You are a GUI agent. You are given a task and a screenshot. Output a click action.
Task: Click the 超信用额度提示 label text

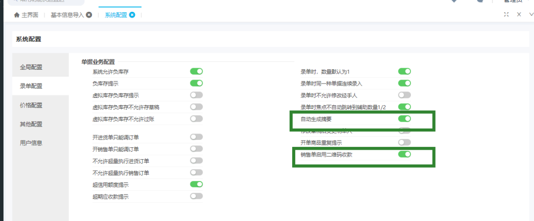[x=110, y=185]
